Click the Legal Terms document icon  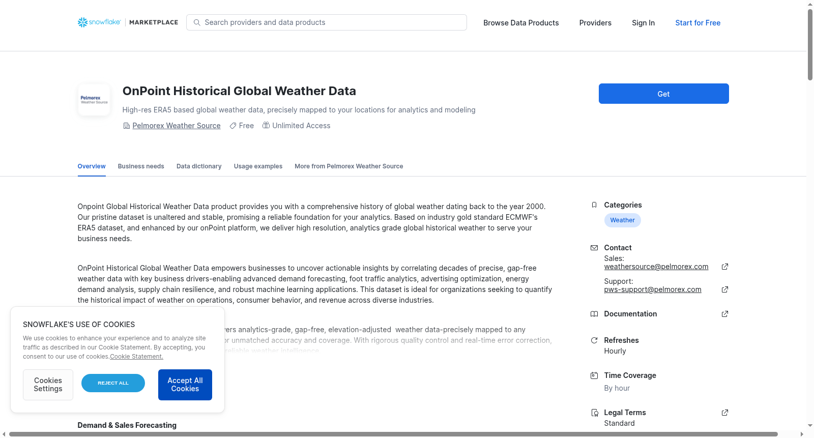[594, 413]
